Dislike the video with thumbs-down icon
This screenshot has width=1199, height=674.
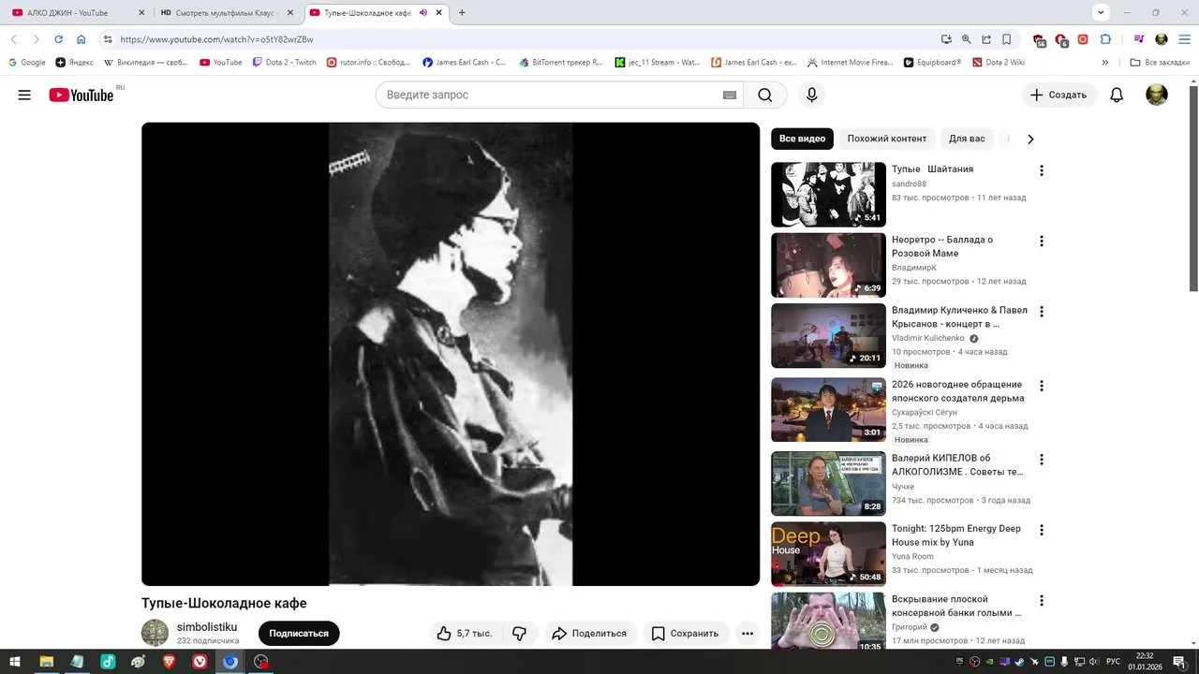tap(519, 634)
